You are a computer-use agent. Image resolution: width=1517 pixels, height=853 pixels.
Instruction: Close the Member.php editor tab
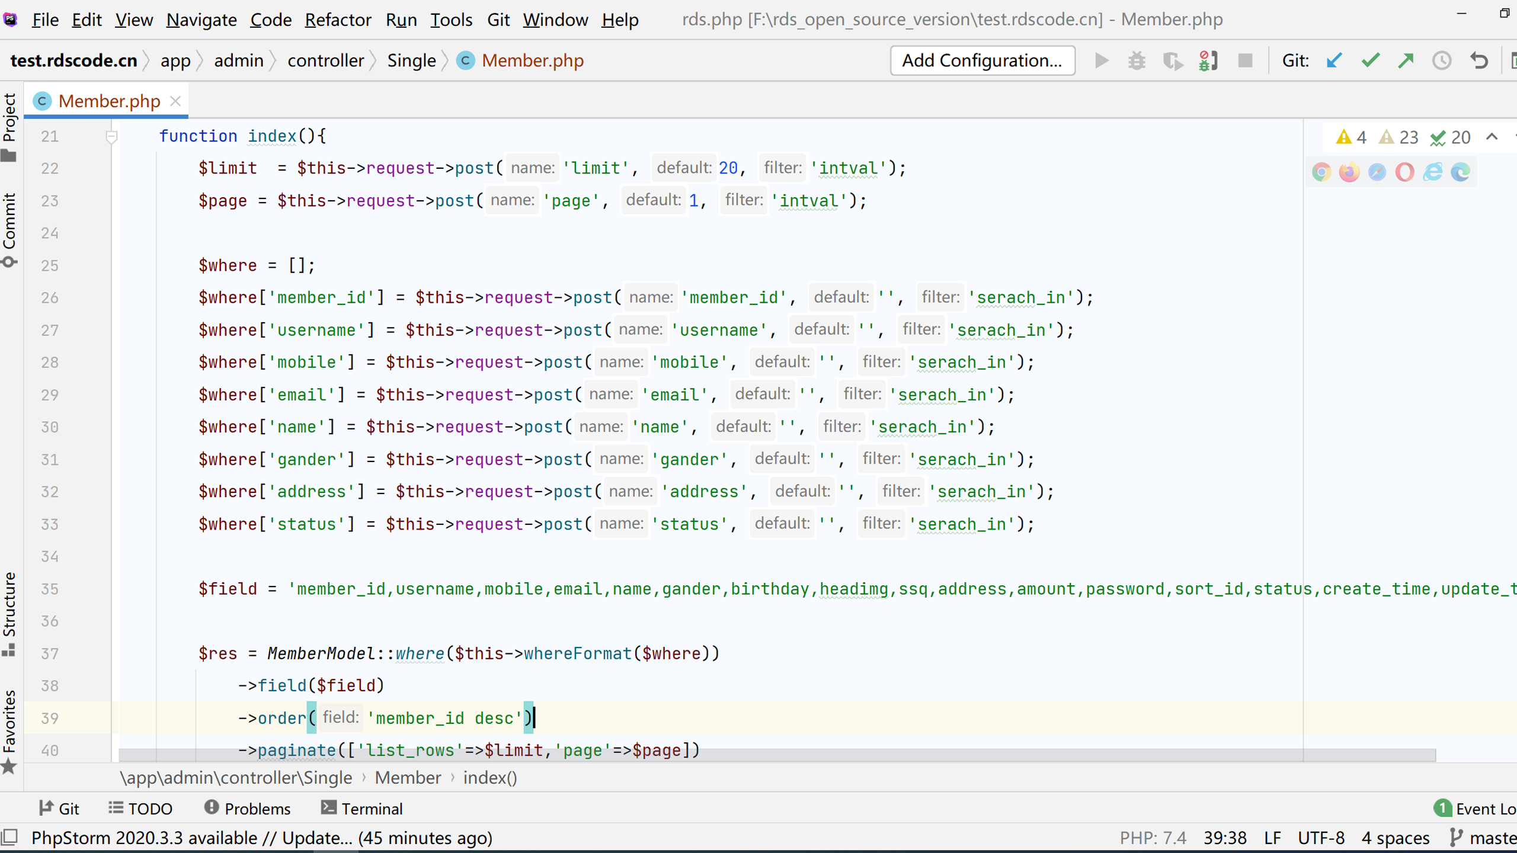pos(175,101)
